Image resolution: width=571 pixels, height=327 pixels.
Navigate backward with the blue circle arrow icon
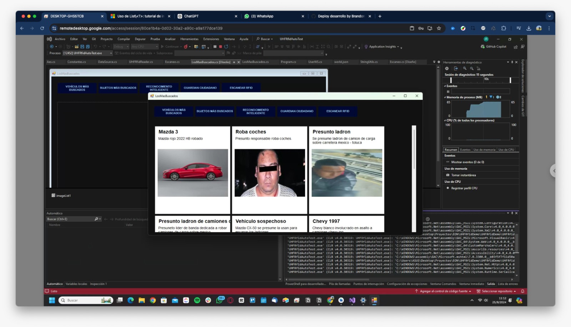(x=52, y=47)
